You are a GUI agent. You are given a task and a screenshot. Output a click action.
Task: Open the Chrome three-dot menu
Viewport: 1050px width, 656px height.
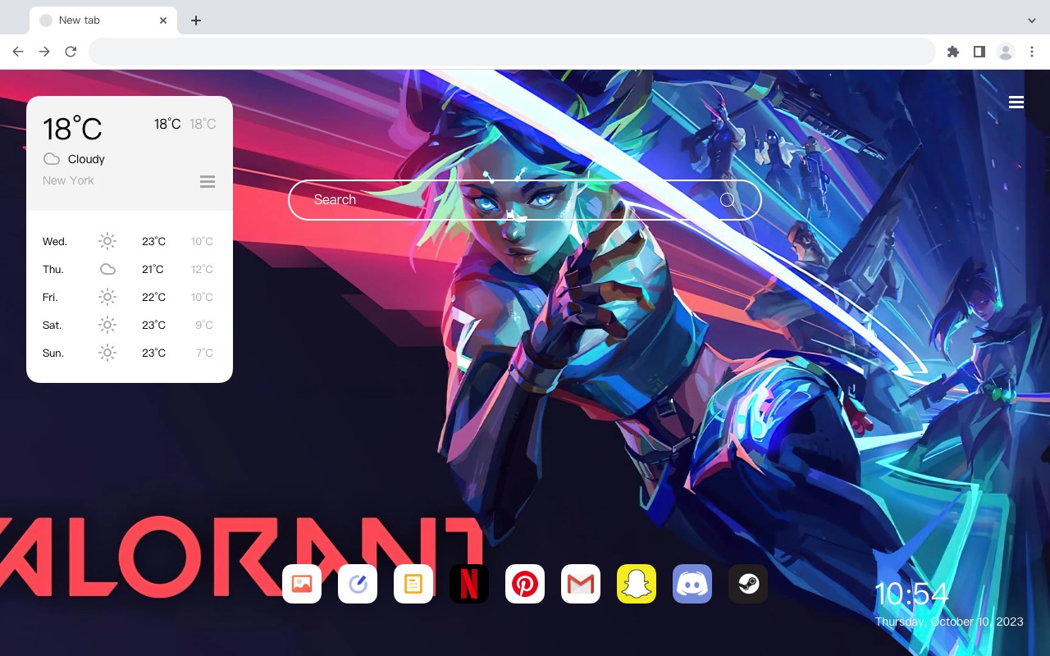[x=1032, y=52]
